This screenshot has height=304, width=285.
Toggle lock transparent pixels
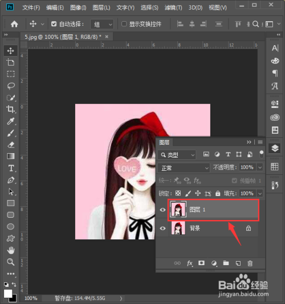tap(178, 193)
